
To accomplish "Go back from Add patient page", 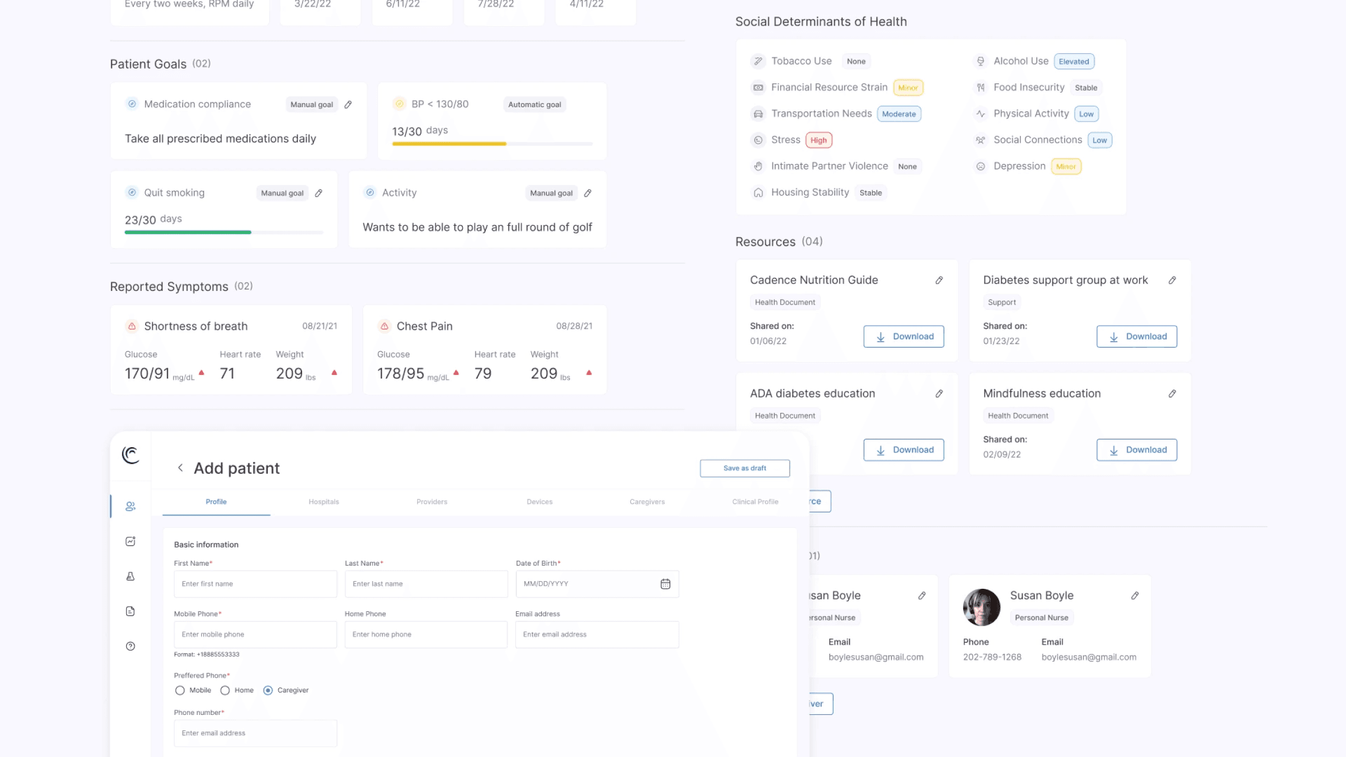I will [x=180, y=468].
